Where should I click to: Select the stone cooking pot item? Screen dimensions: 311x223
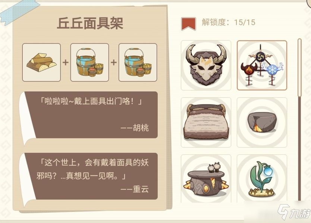coord(262,122)
